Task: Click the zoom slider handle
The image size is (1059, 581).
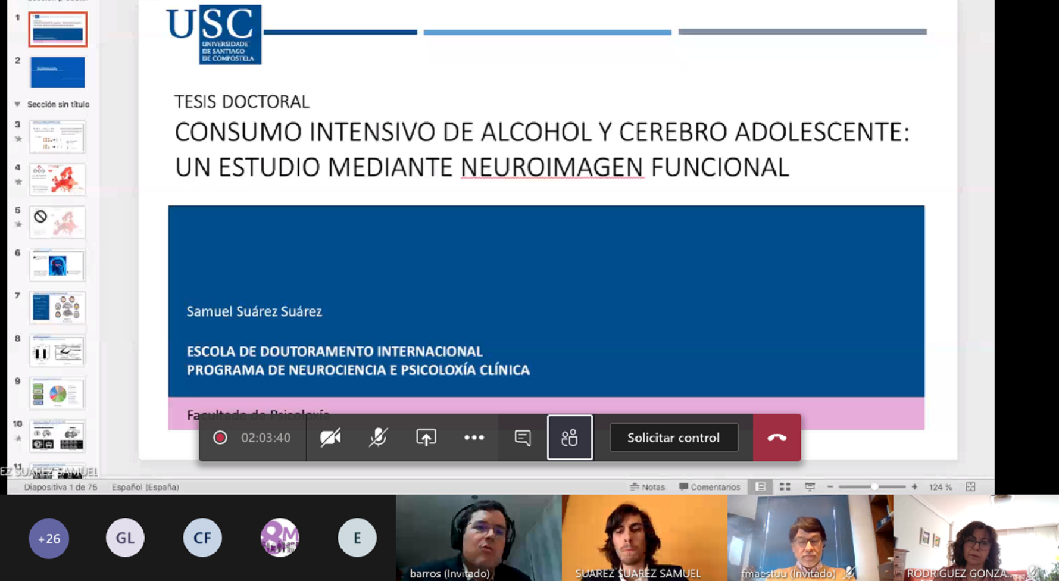Action: [x=874, y=487]
